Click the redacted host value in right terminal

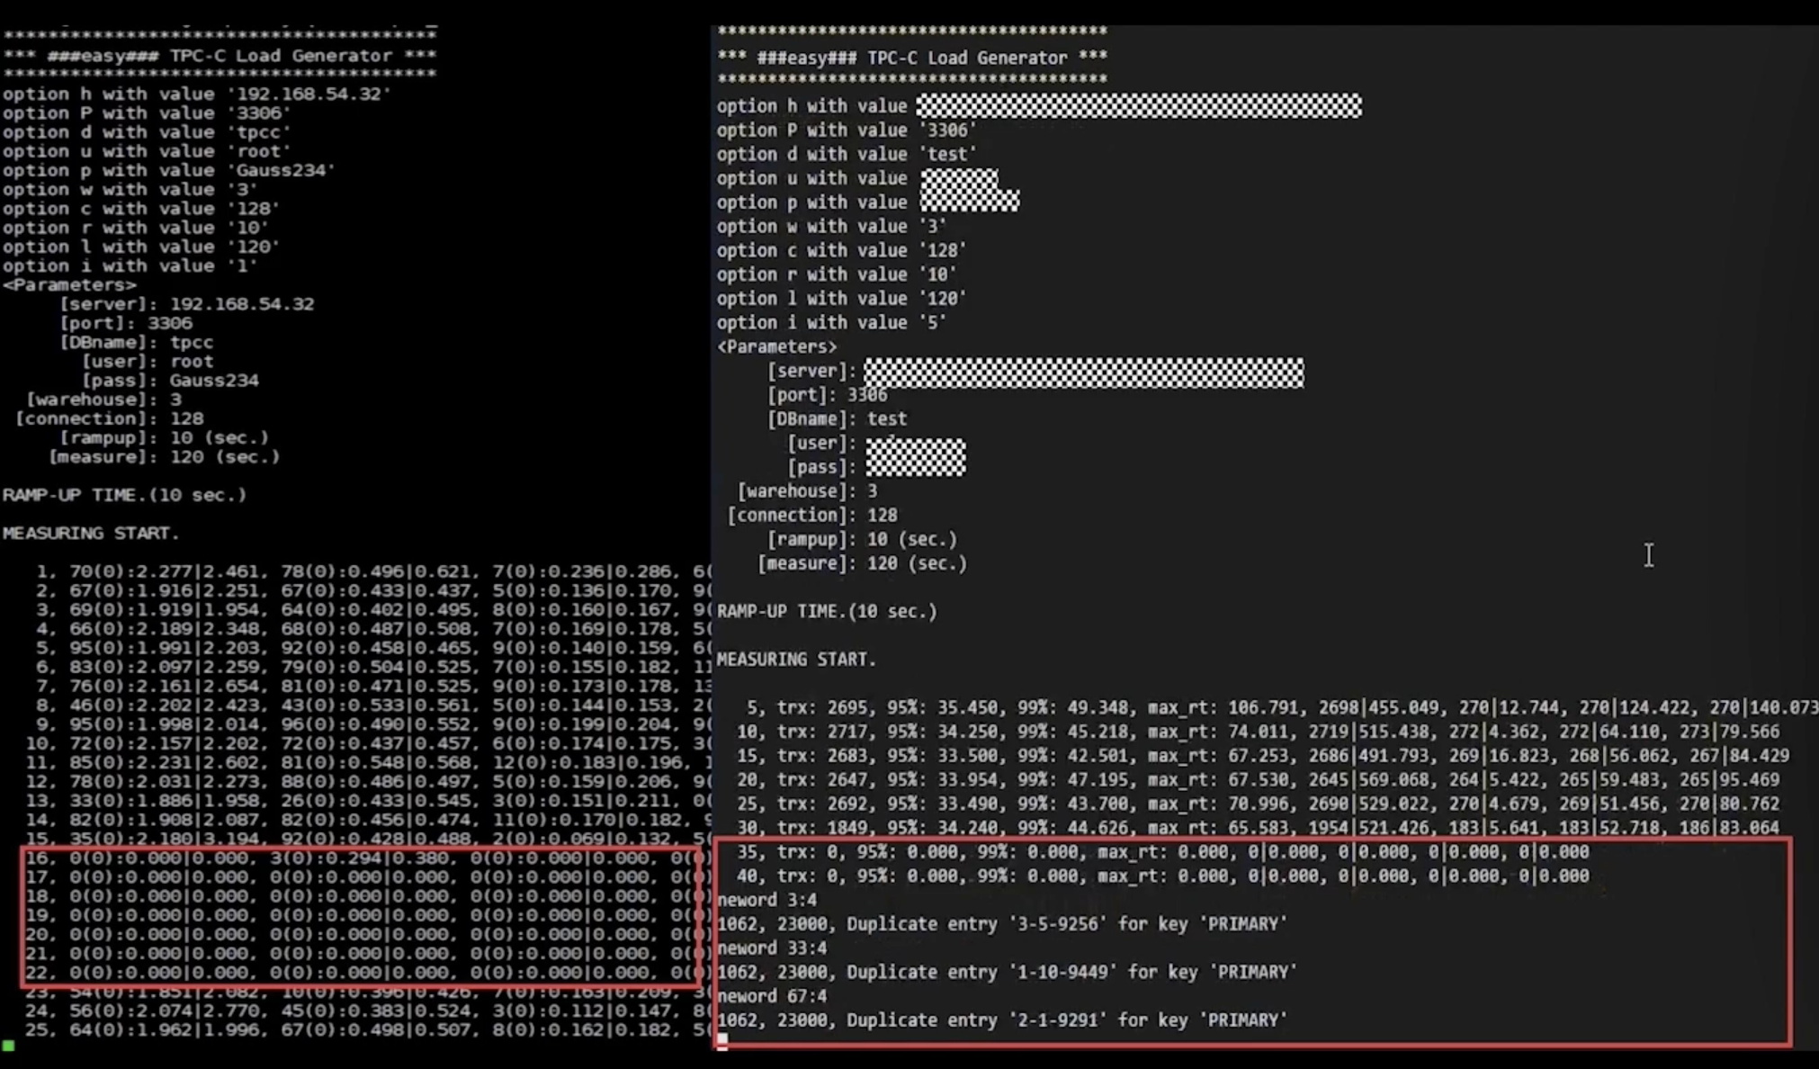coord(1138,106)
